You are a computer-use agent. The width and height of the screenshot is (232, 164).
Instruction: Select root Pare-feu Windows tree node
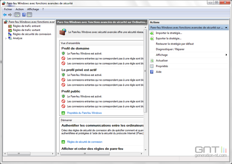click(31, 22)
